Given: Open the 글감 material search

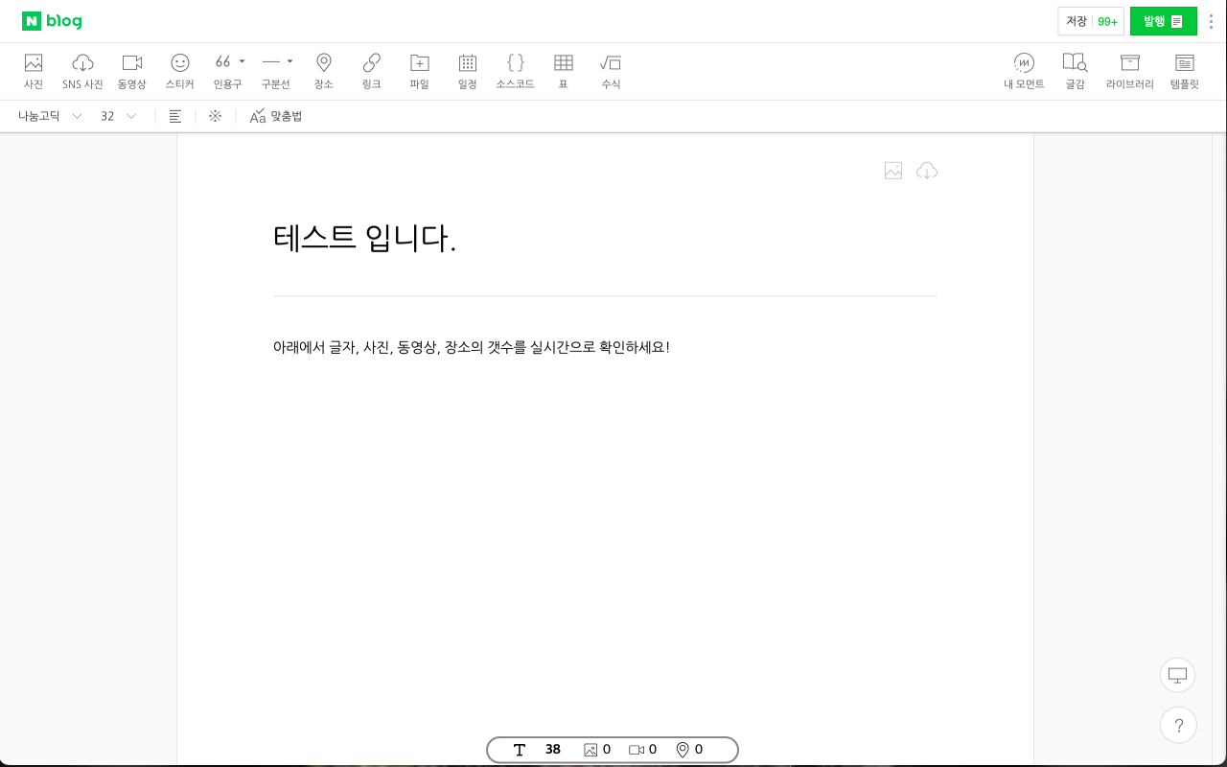Looking at the screenshot, I should click(x=1075, y=71).
